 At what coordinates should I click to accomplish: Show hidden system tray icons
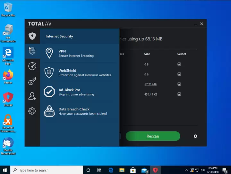[186, 170]
